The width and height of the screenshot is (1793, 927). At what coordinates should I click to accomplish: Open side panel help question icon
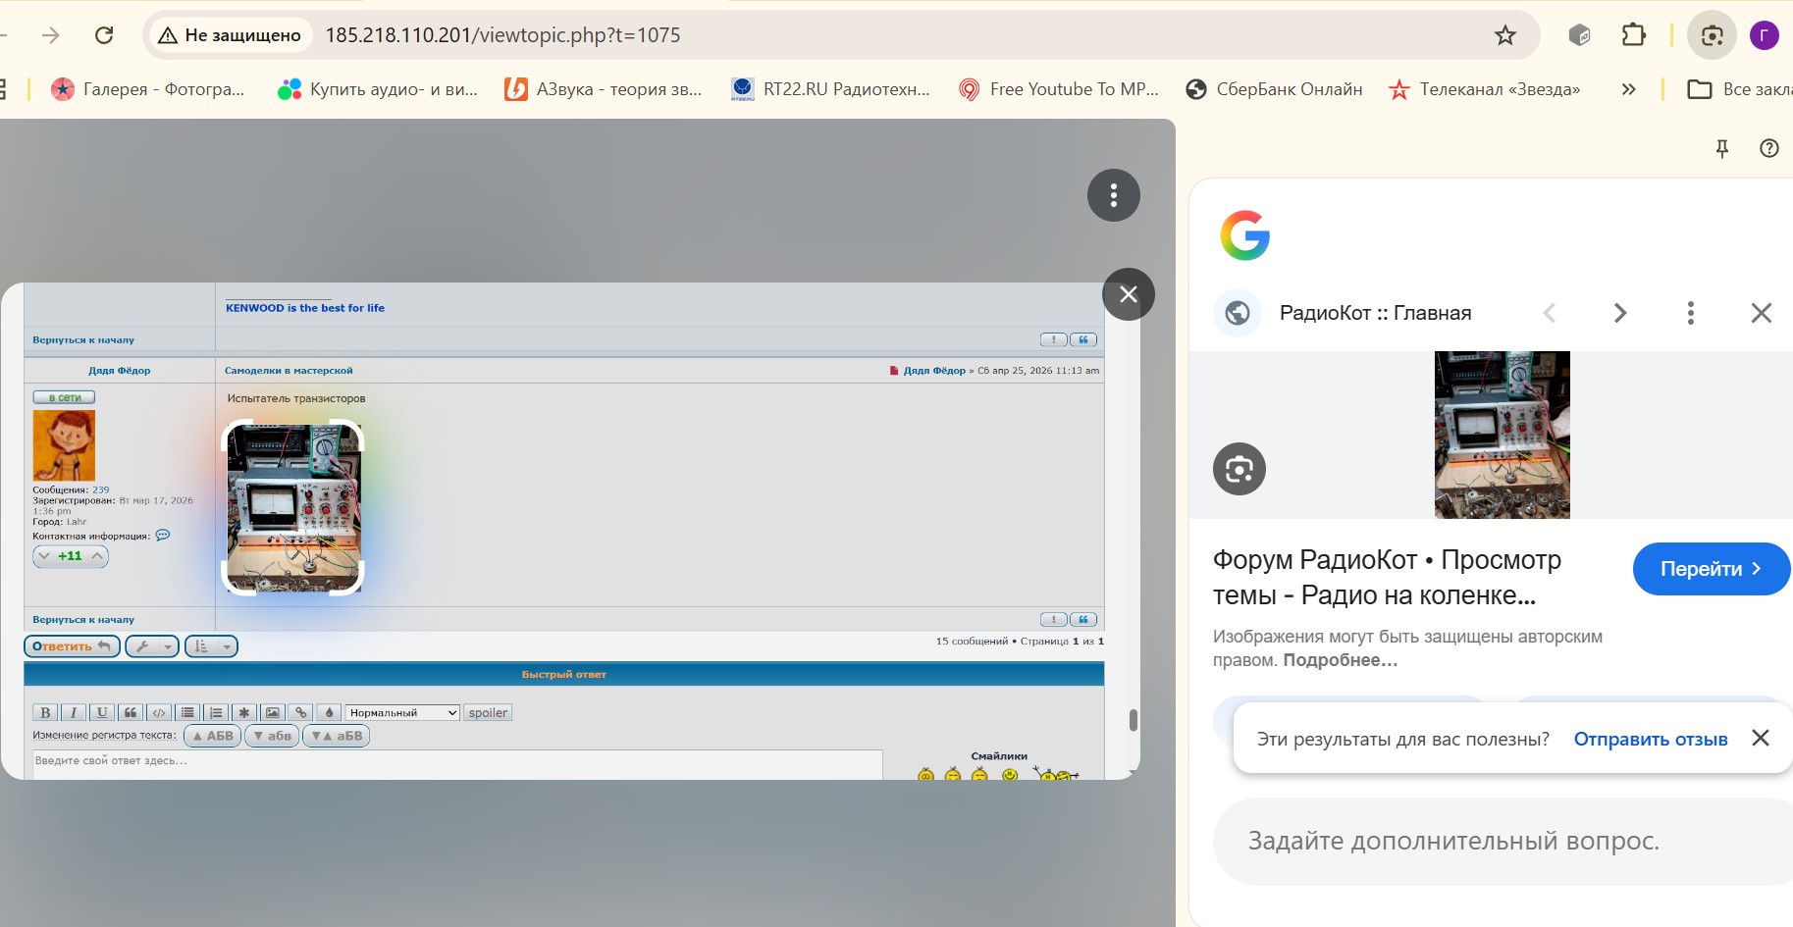(x=1768, y=148)
